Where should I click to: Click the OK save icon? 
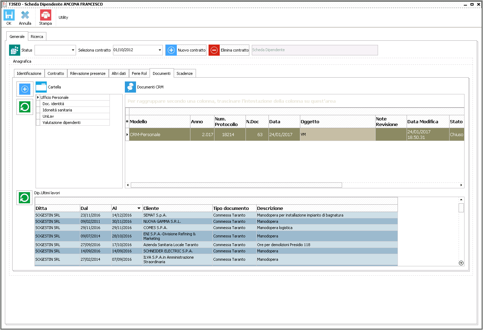pyautogui.click(x=9, y=15)
